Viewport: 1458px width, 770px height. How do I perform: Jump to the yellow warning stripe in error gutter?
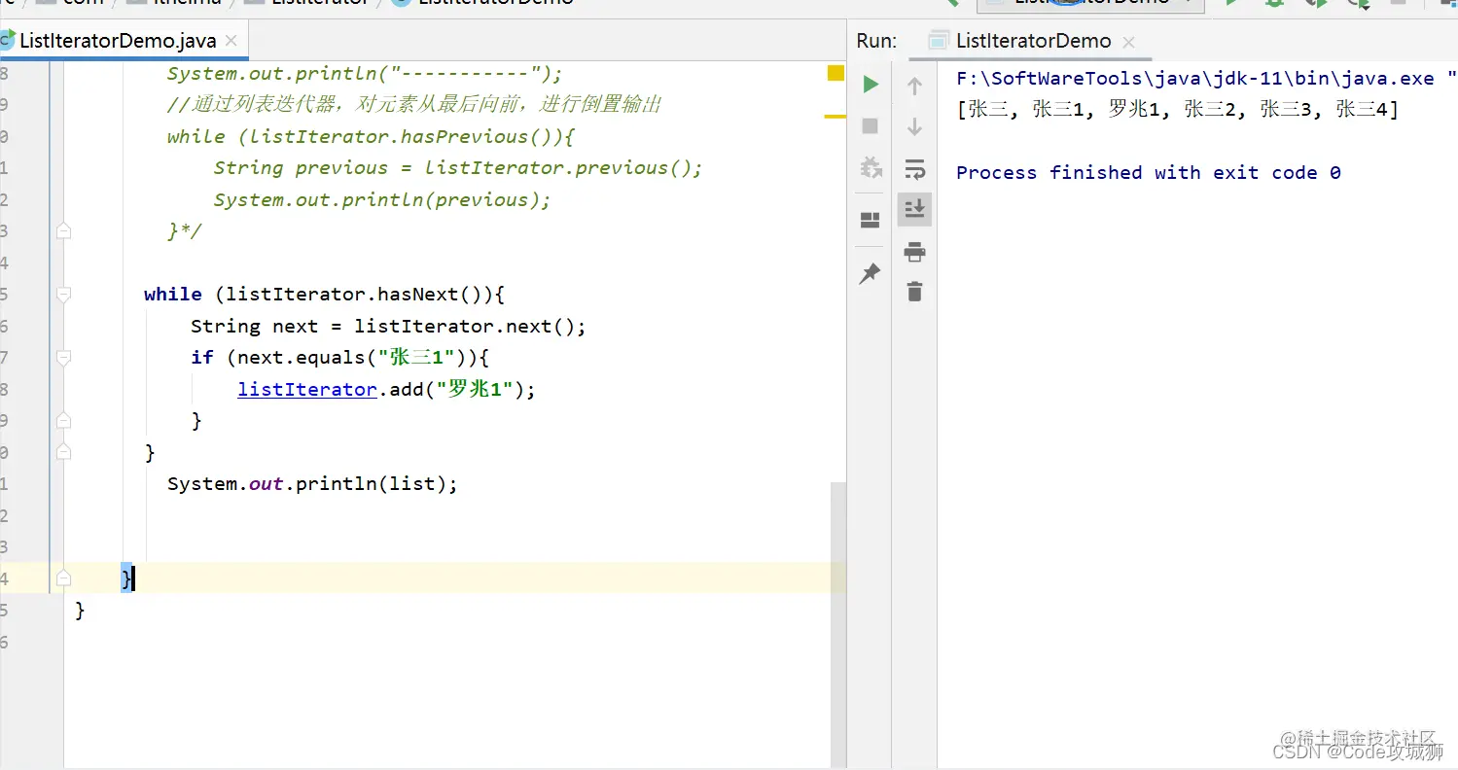pyautogui.click(x=836, y=117)
